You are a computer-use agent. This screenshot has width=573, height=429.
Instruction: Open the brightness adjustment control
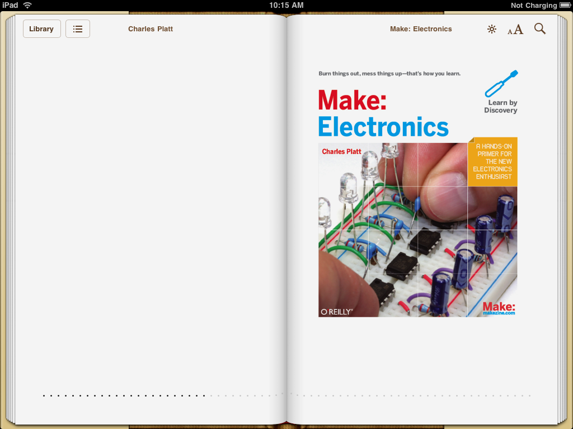(x=491, y=29)
